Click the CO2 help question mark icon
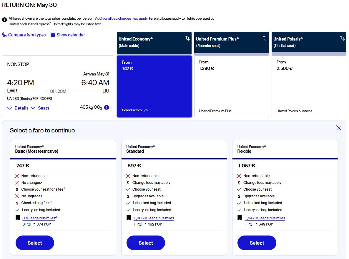The height and width of the screenshot is (259, 349). coord(107,107)
